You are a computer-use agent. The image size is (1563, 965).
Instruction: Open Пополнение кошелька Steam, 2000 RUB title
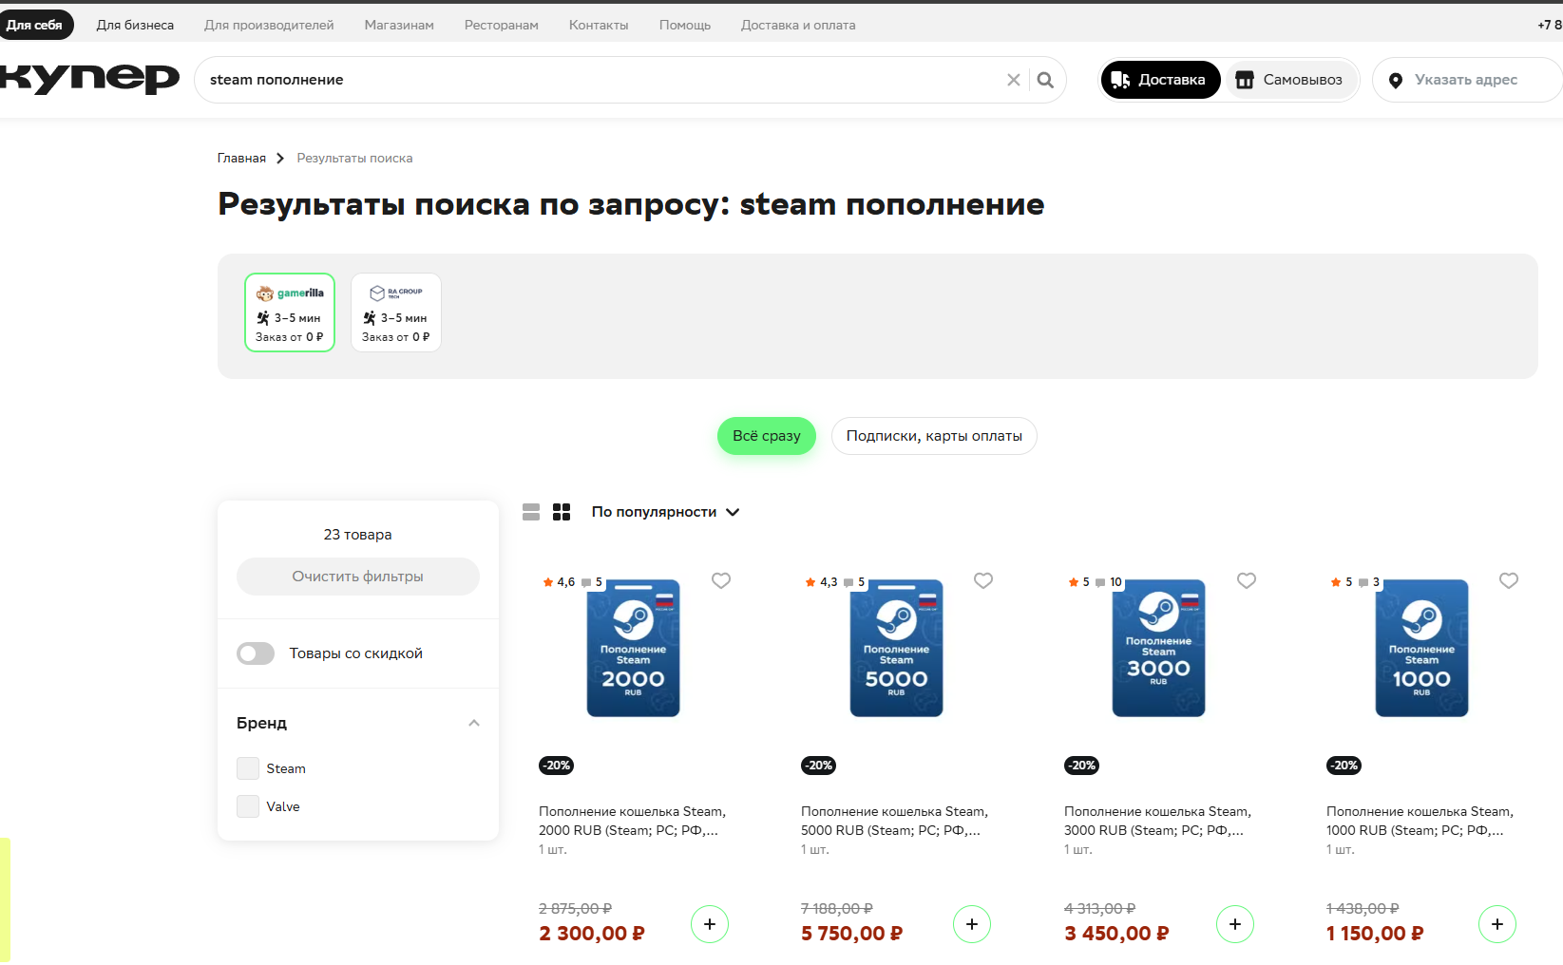(x=633, y=821)
